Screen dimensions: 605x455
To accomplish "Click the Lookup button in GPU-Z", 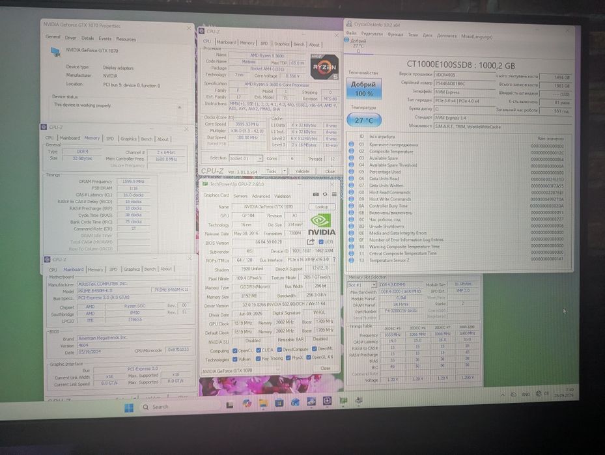I will coord(322,207).
